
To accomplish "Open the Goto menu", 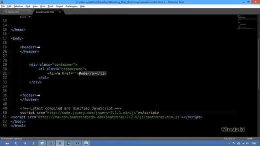I will [x=42, y=6].
